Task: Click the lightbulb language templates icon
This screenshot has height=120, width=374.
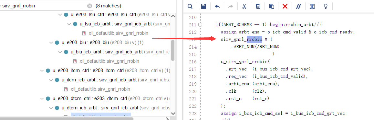Action: [x=325, y=6]
